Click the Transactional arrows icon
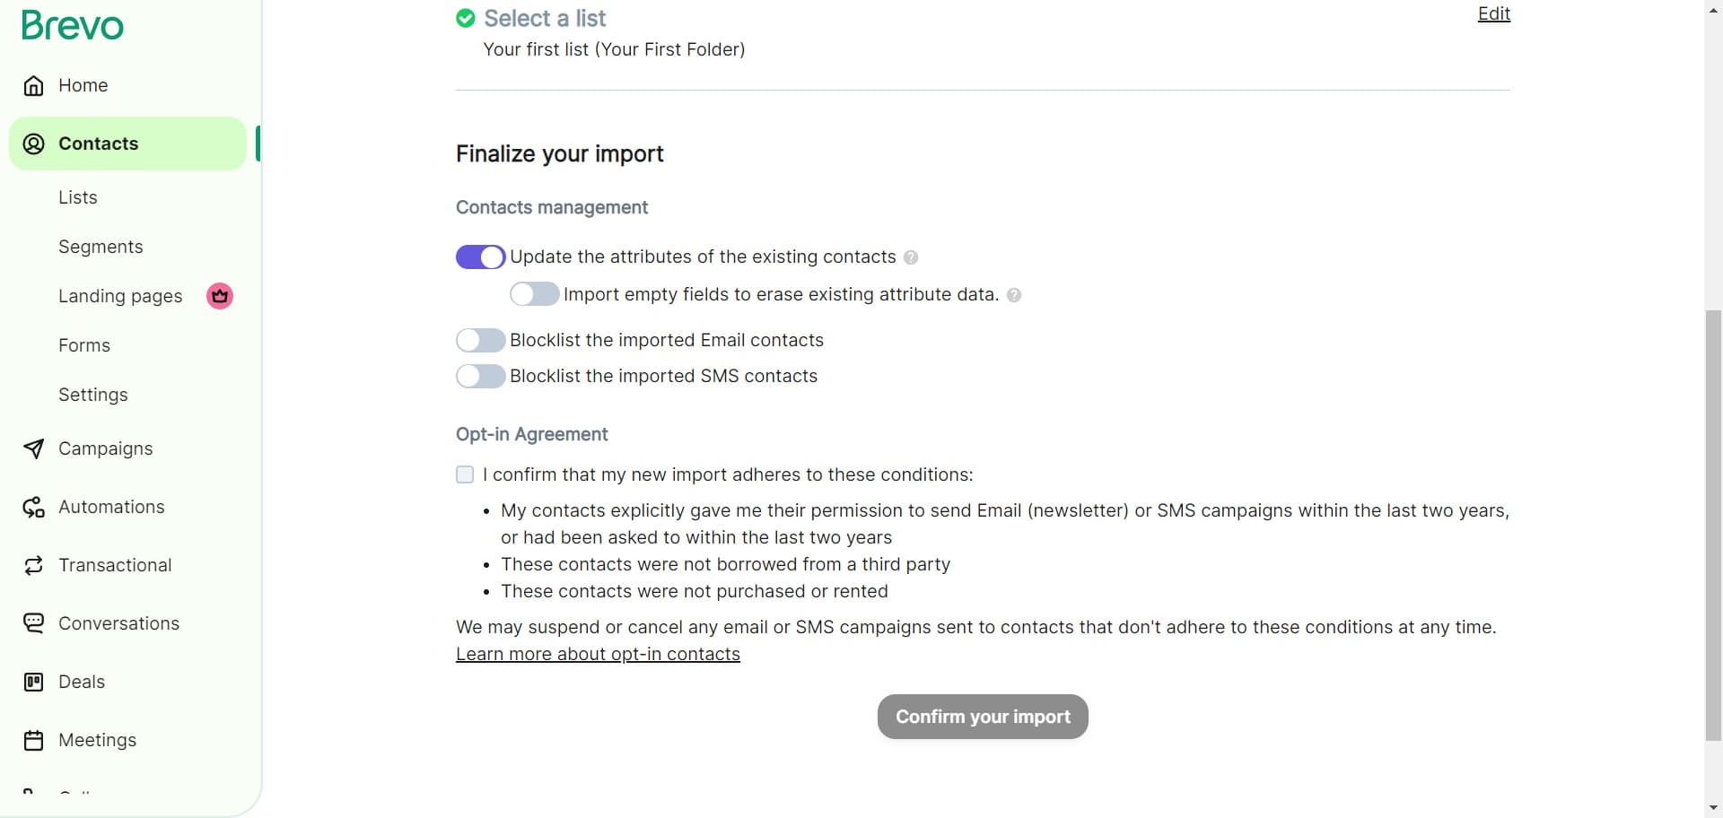This screenshot has height=818, width=1723. tap(33, 565)
